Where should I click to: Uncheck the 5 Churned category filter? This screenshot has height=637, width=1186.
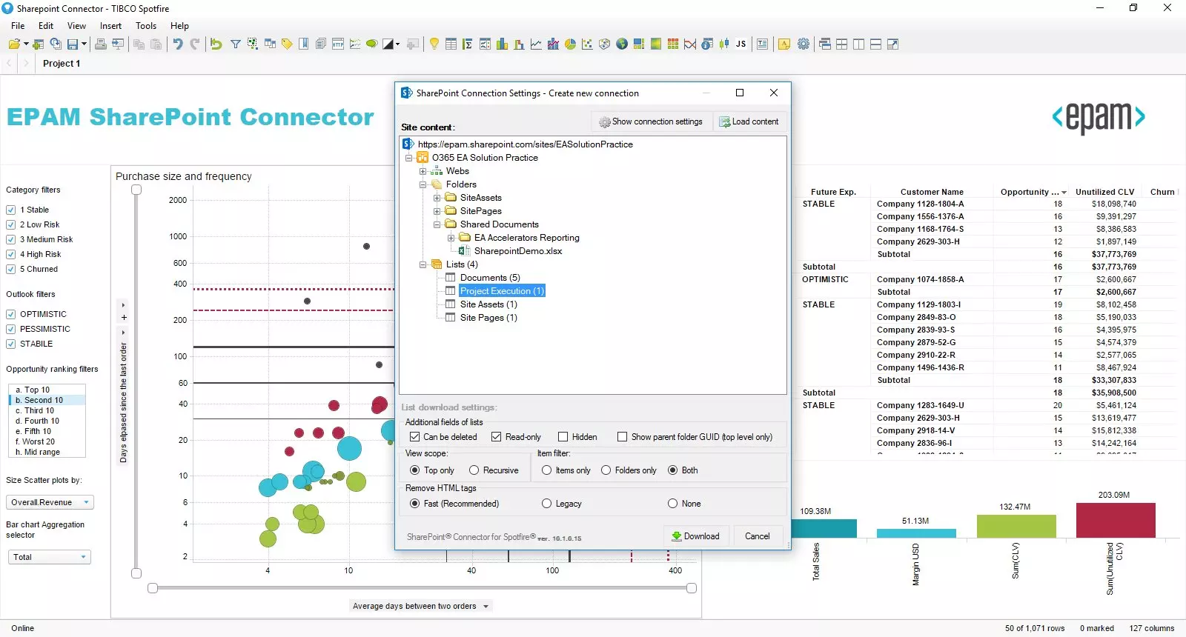coord(11,269)
